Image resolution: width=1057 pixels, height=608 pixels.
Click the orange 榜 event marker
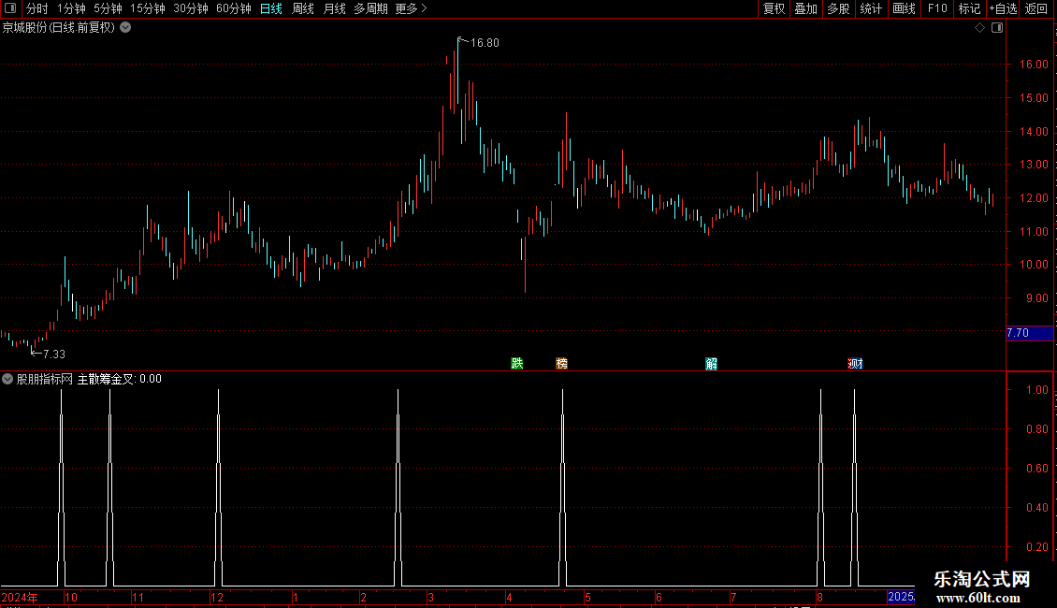click(561, 364)
